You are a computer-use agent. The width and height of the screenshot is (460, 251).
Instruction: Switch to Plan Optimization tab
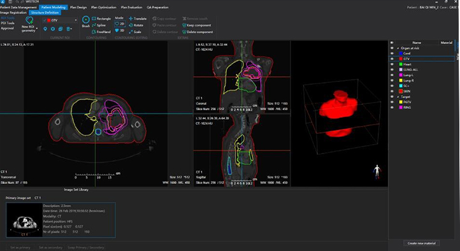[104, 8]
